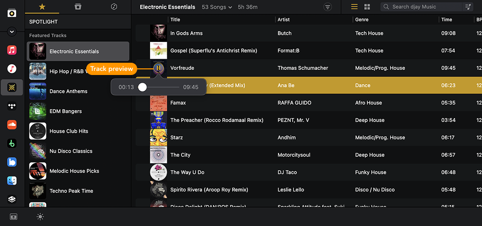This screenshot has width=482, height=226.
Task: Click artist Motorcitysoul
Action: (x=294, y=155)
